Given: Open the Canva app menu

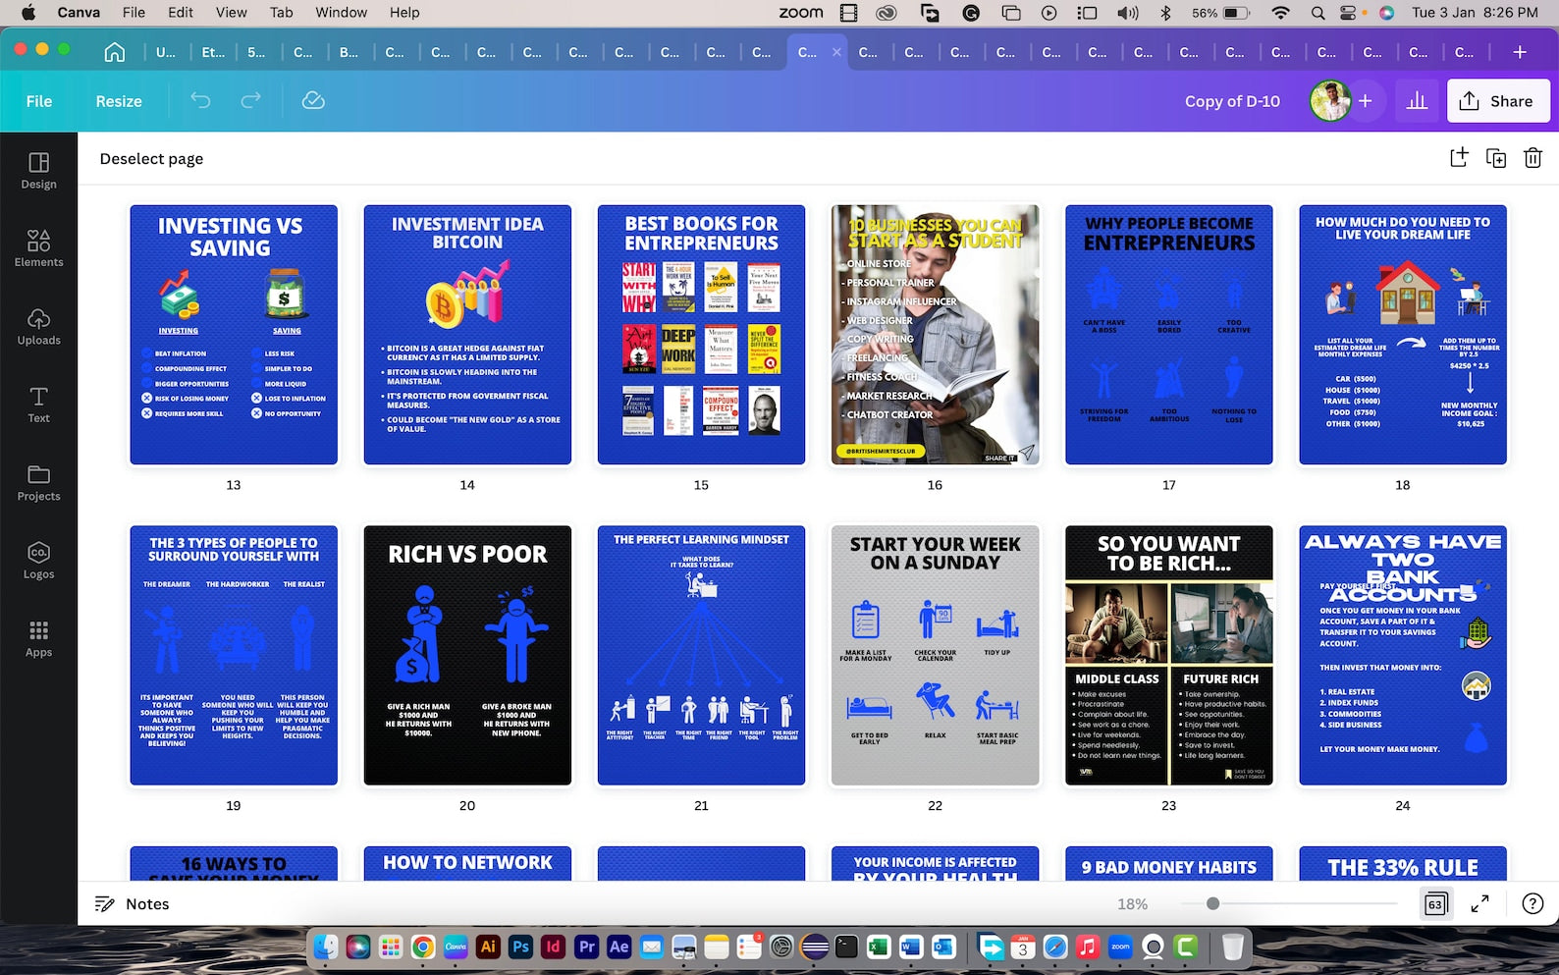Looking at the screenshot, I should pyautogui.click(x=79, y=13).
